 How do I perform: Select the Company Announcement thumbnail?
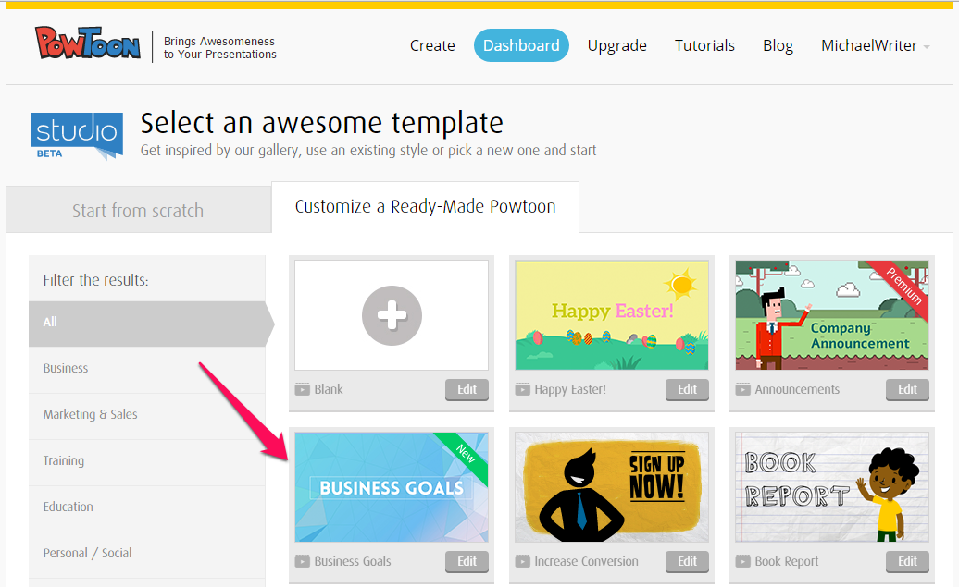pos(832,315)
